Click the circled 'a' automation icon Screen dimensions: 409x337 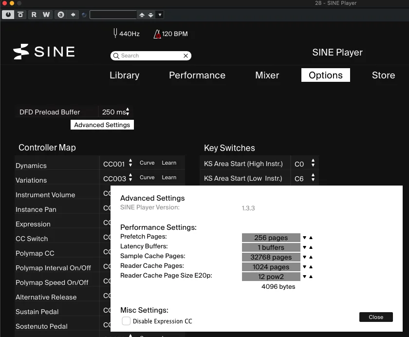pos(61,15)
